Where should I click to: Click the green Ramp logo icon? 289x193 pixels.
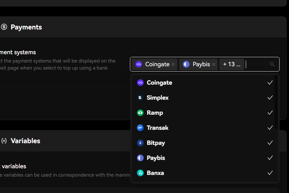pos(140,112)
